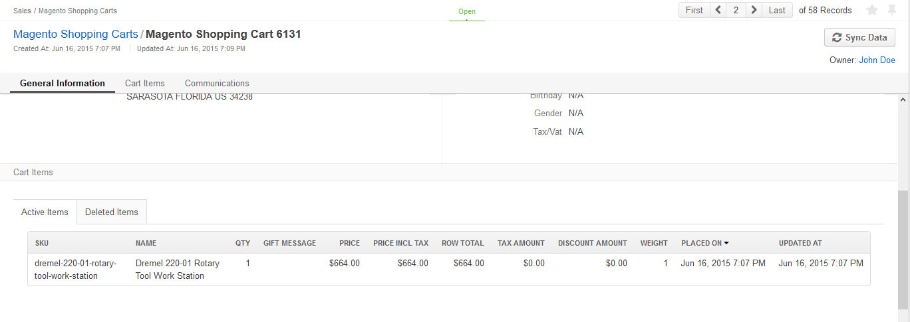This screenshot has width=910, height=322.
Task: Sort by the Tax Amount column
Action: pos(521,243)
